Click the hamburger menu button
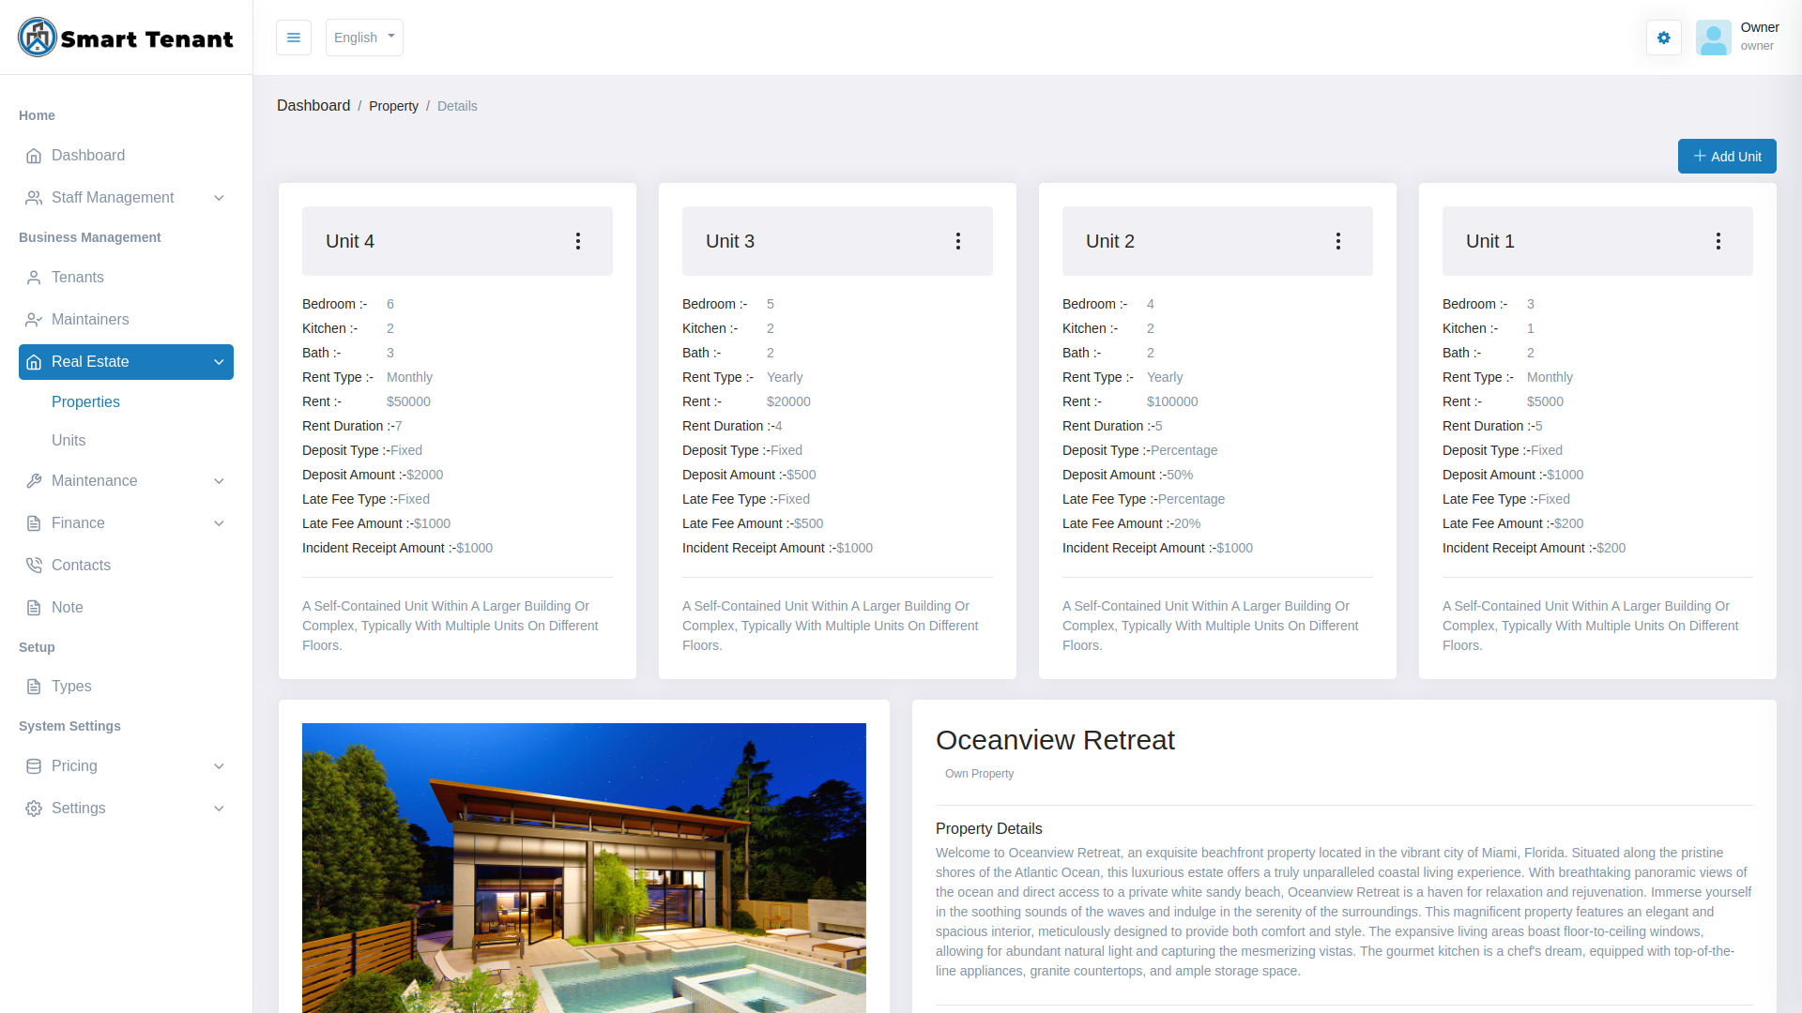Viewport: 1802px width, 1013px height. (293, 38)
